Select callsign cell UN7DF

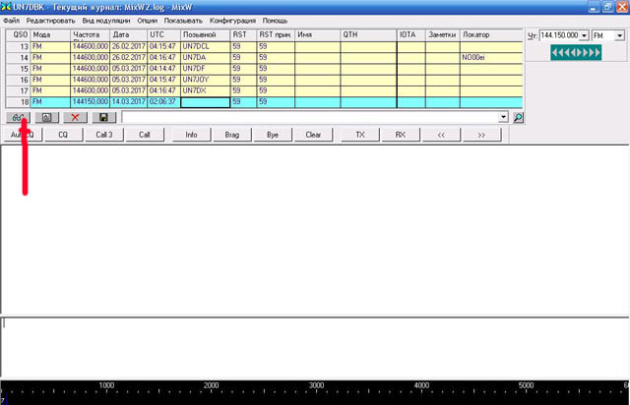[206, 69]
